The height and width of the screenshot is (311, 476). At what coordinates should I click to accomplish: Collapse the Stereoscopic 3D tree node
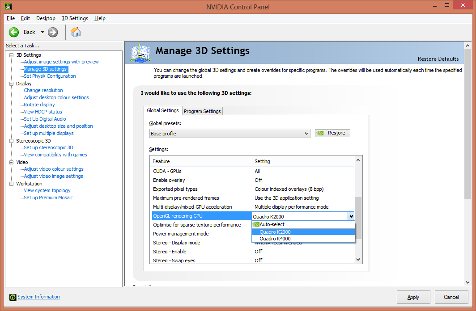click(12, 141)
